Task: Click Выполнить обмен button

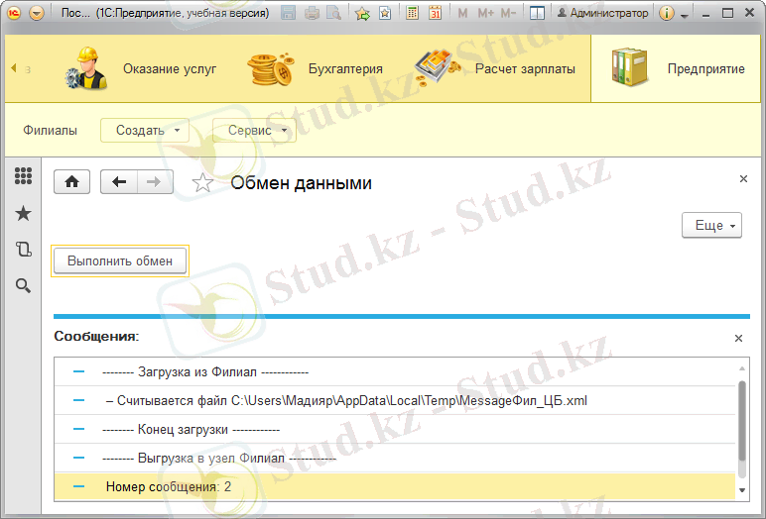Action: (120, 260)
